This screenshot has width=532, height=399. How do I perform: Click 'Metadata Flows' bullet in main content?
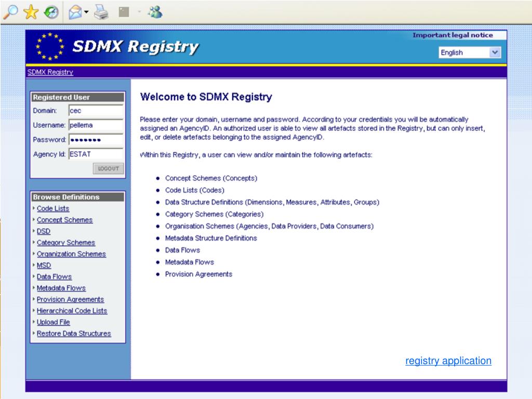(189, 262)
